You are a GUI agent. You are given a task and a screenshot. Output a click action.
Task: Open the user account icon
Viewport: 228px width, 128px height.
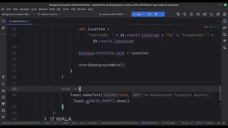(225, 14)
